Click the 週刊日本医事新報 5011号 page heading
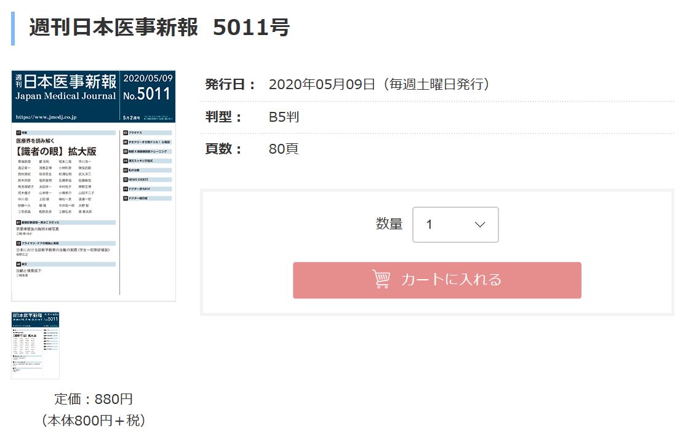Image resolution: width=691 pixels, height=439 pixels. coord(159,28)
